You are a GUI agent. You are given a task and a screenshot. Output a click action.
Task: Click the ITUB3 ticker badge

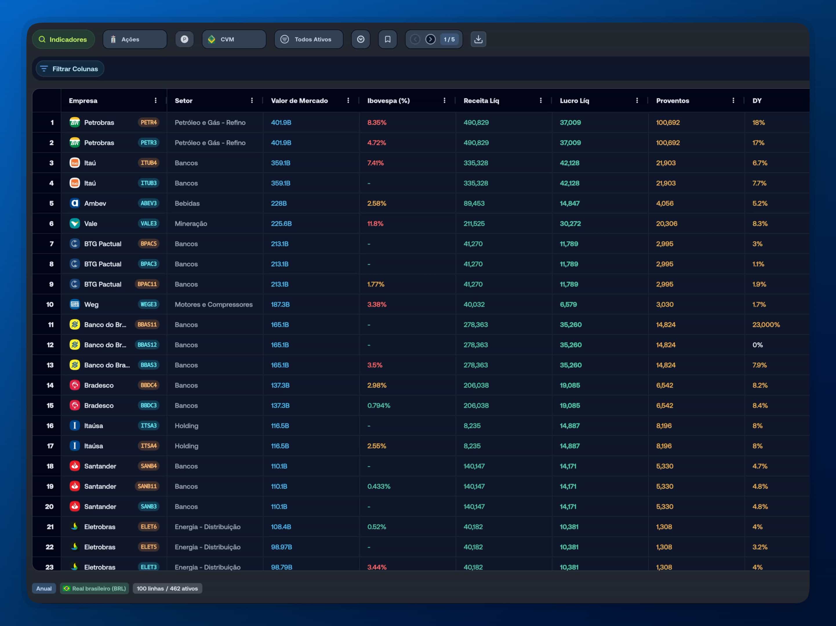tap(148, 183)
